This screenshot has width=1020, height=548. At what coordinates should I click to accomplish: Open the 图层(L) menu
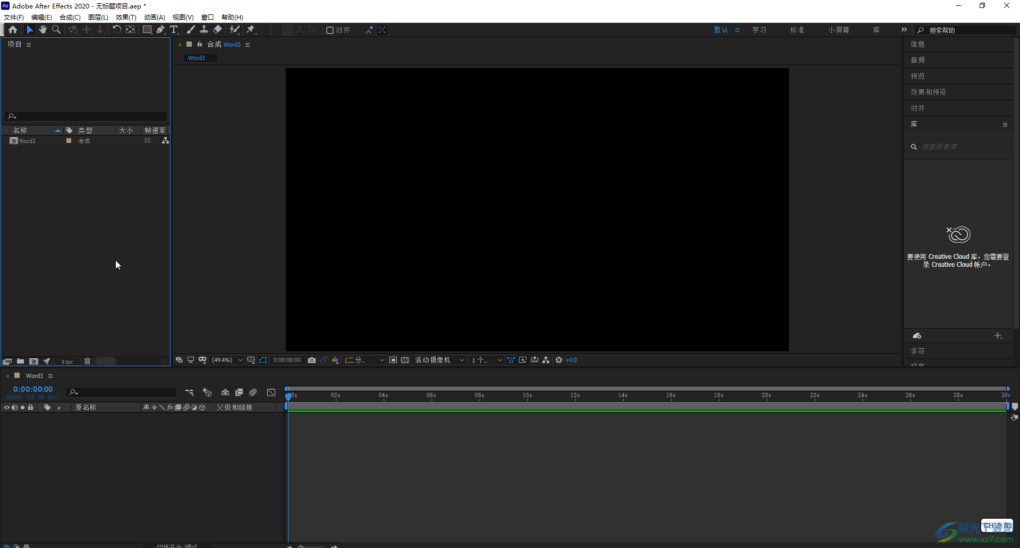click(x=98, y=17)
